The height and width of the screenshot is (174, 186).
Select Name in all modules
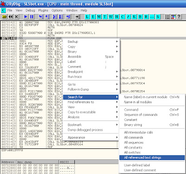(x=152, y=102)
